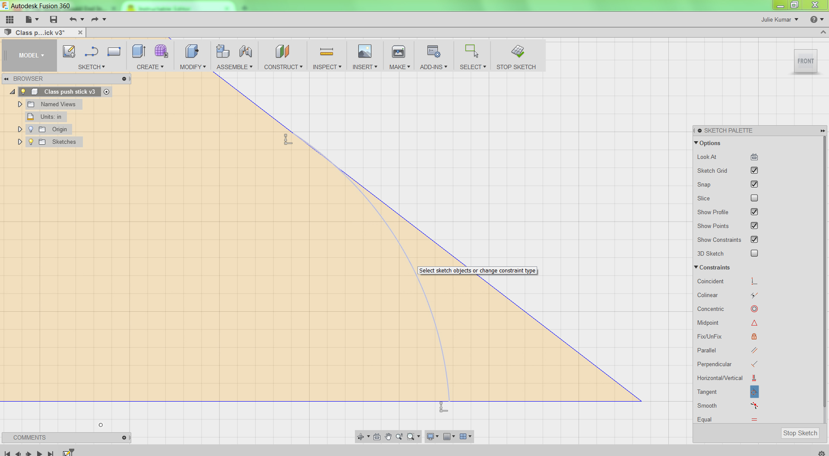
Task: Click the Insert image icon
Action: point(365,51)
